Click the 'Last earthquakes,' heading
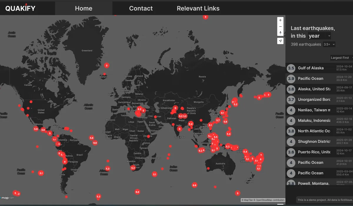 point(313,28)
